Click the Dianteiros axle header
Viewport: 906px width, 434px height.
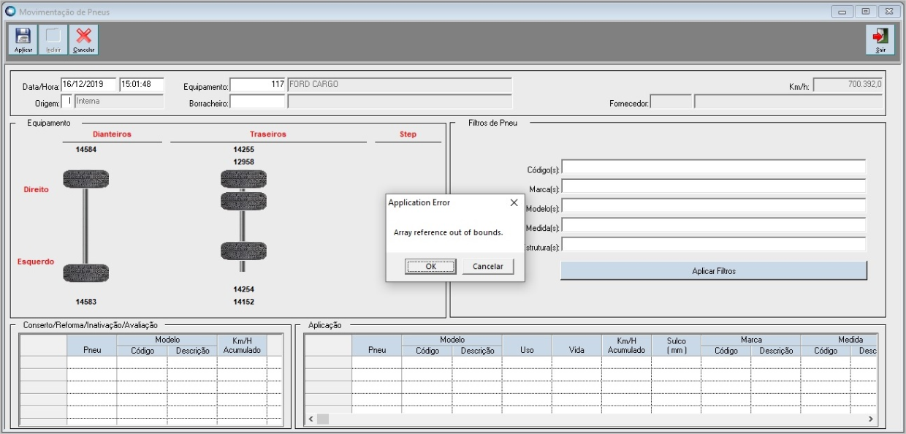point(112,134)
